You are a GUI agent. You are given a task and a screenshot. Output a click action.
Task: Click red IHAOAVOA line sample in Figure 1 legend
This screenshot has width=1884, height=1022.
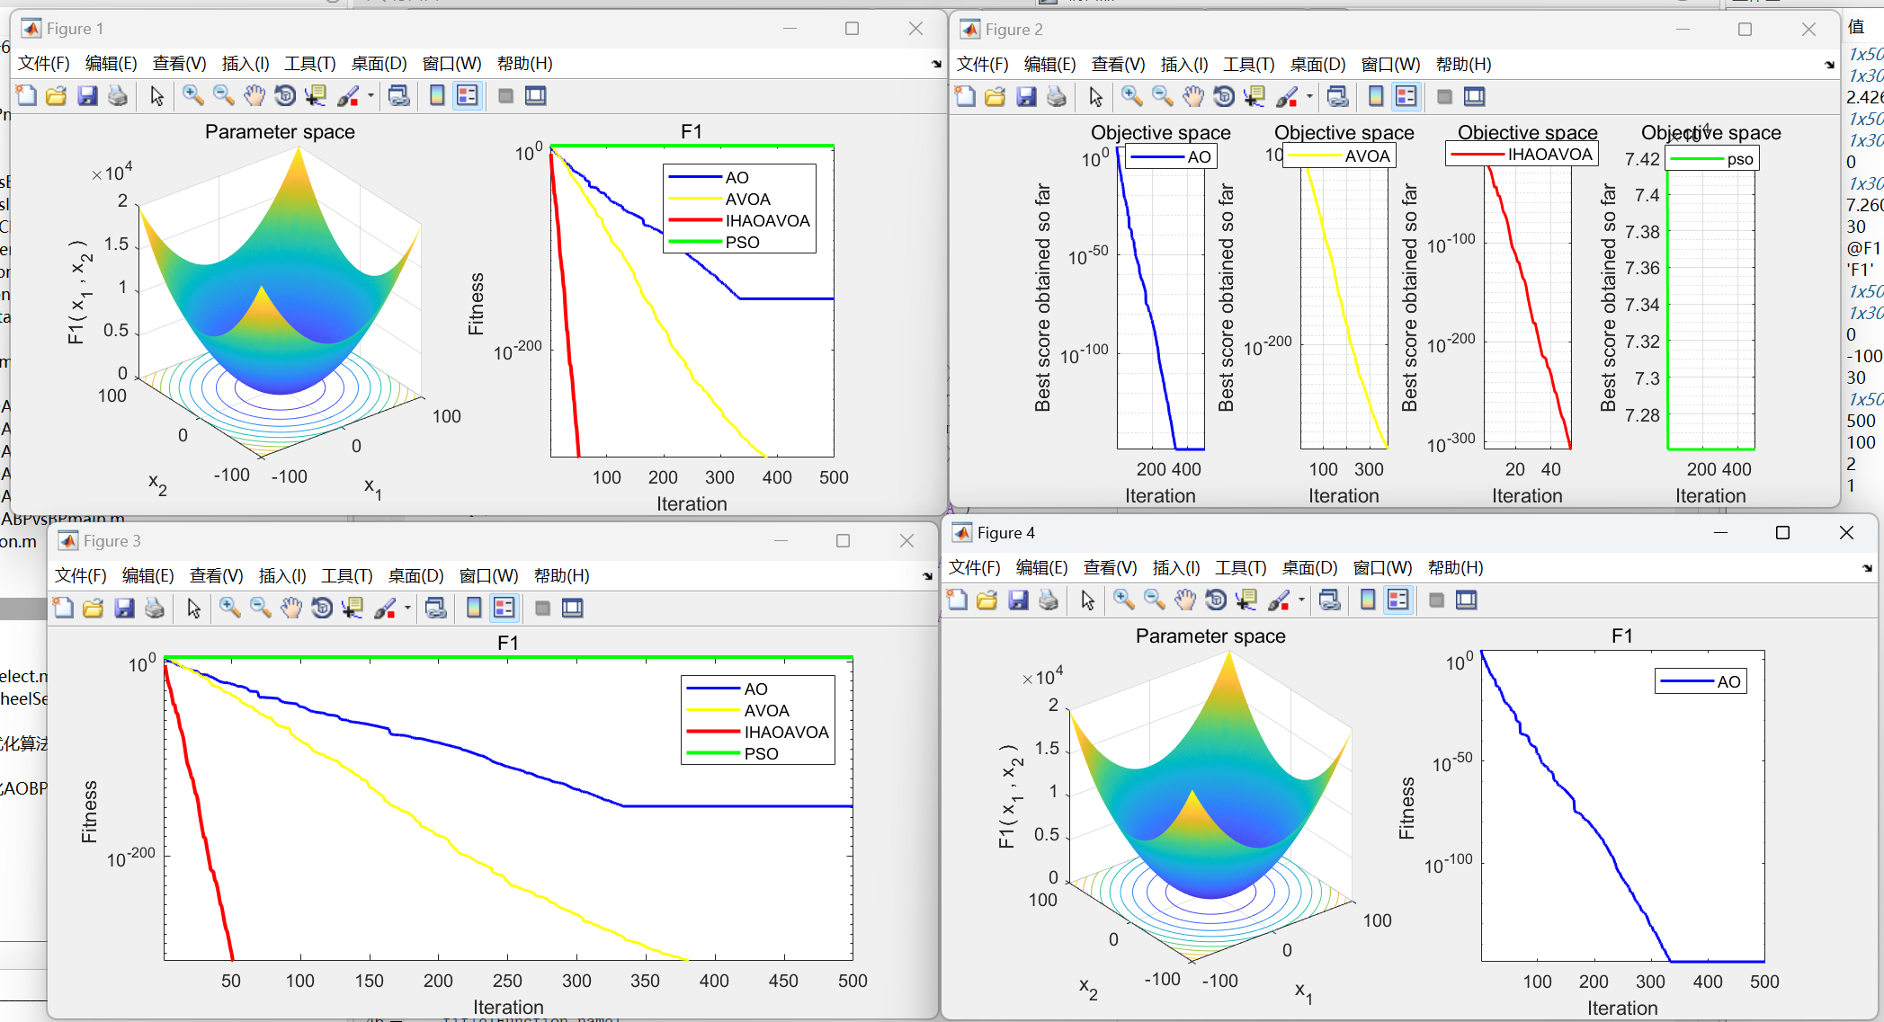[694, 220]
